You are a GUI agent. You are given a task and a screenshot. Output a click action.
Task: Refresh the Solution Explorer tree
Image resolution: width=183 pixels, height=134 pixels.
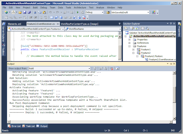pos(137,28)
